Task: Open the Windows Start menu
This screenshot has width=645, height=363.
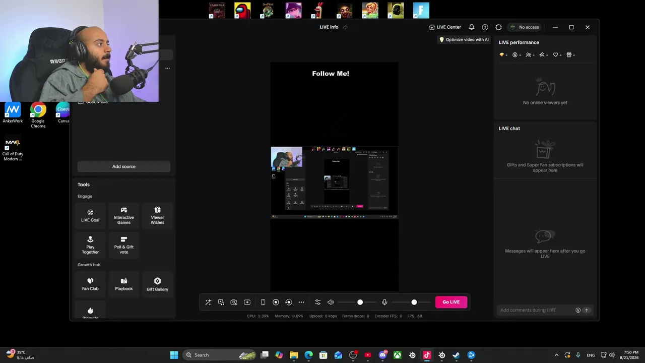Action: click(174, 355)
